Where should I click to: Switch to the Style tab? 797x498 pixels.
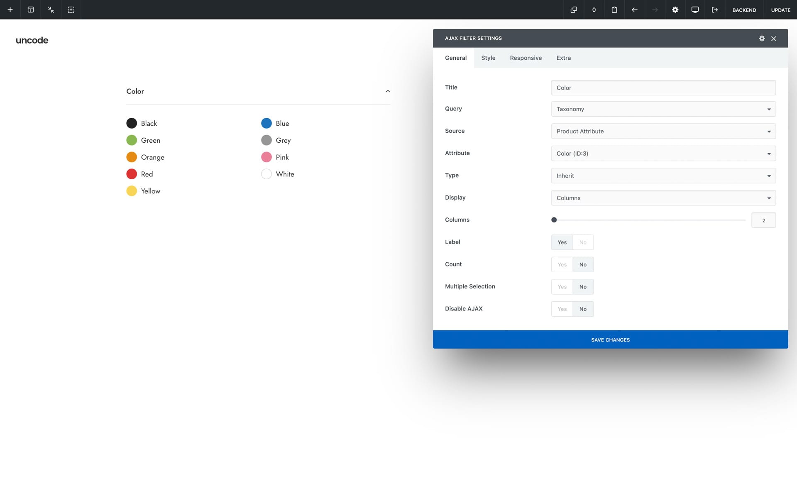coord(488,58)
